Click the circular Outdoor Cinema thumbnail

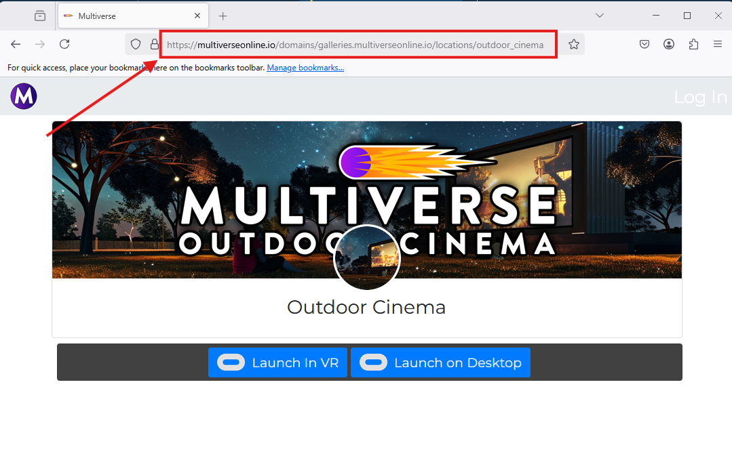pos(366,257)
